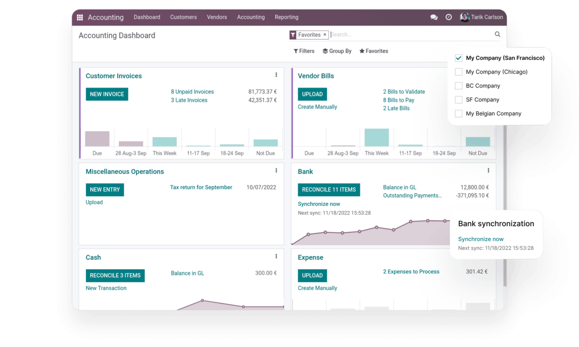Image resolution: width=579 pixels, height=347 pixels.
Task: Click into the search input field
Action: (410, 35)
